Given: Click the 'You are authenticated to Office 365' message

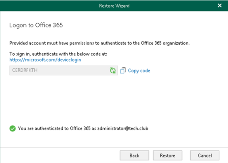Looking at the screenshot, I should [83, 129].
